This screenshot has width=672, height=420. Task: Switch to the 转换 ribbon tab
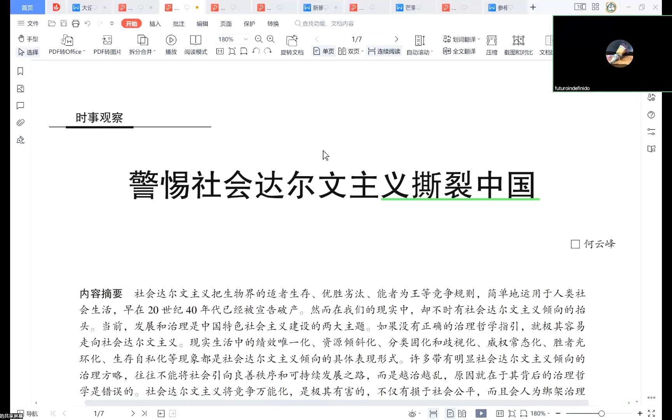273,24
